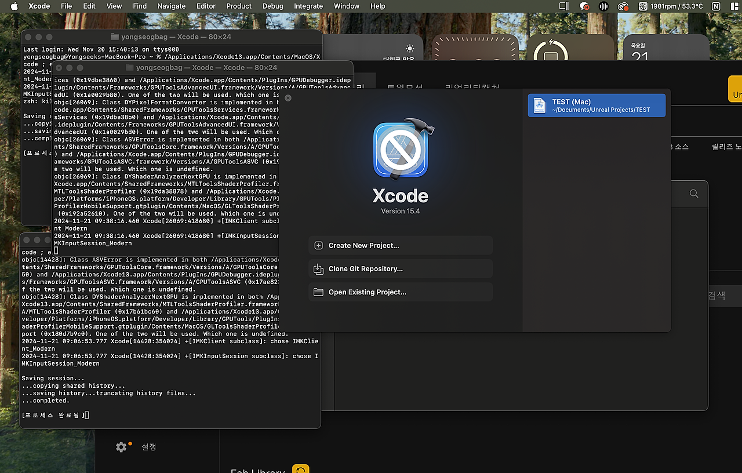This screenshot has width=742, height=473.
Task: Click the yellow Un button at right edge
Action: click(735, 89)
